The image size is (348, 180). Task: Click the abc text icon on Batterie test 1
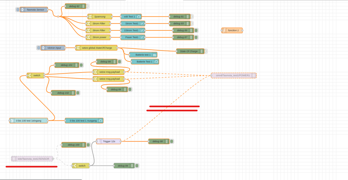tap(155, 55)
